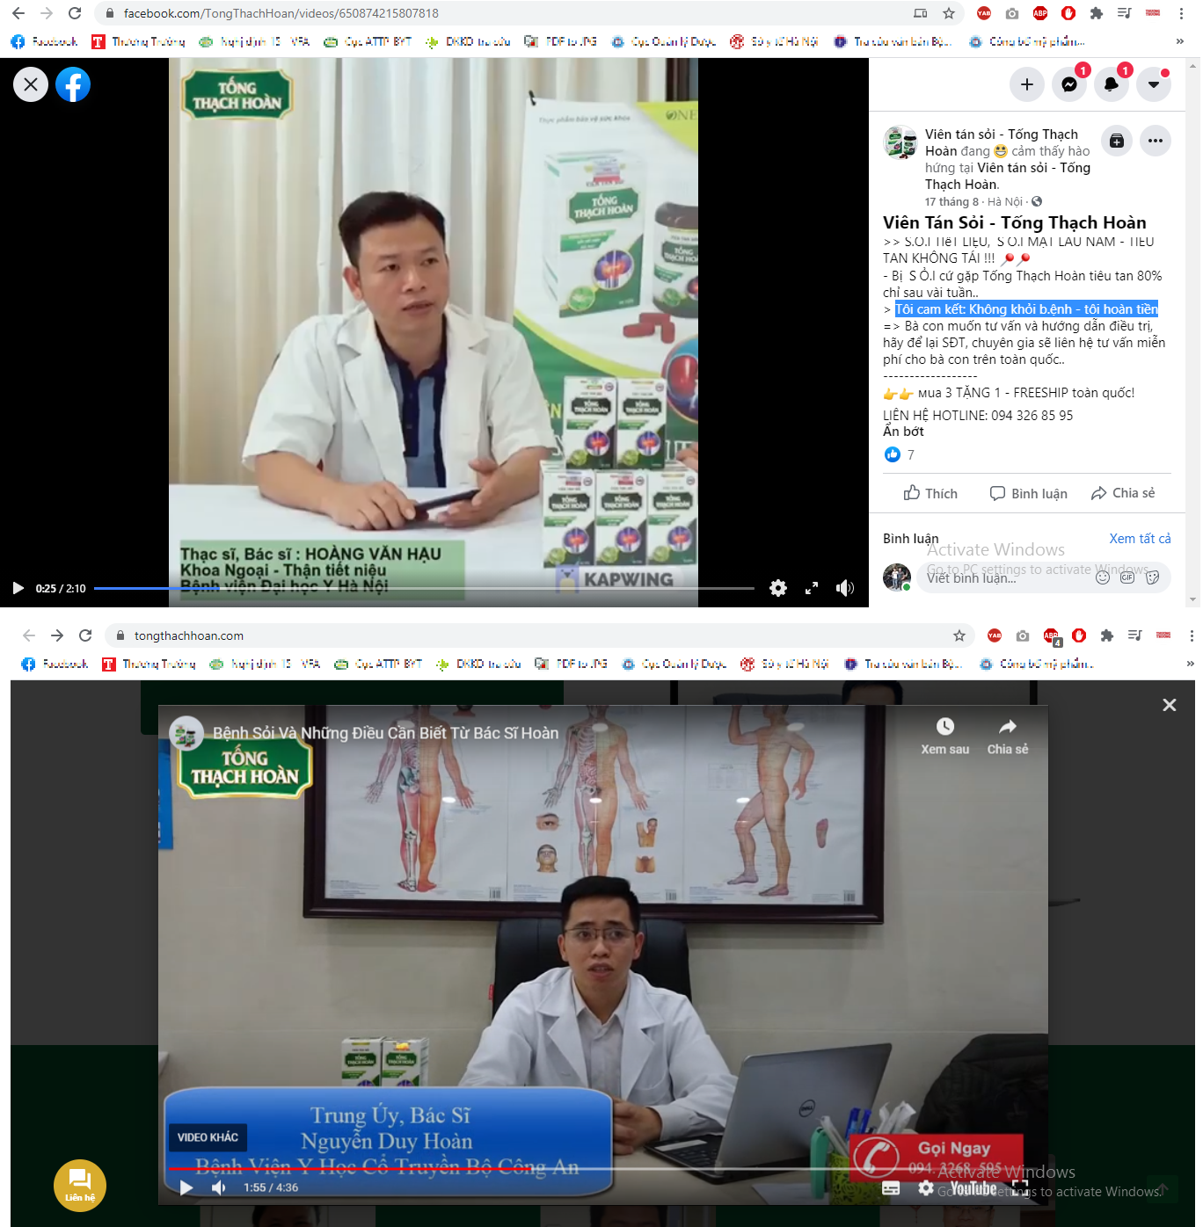
Task: Play the Facebook video
Action: click(x=18, y=588)
